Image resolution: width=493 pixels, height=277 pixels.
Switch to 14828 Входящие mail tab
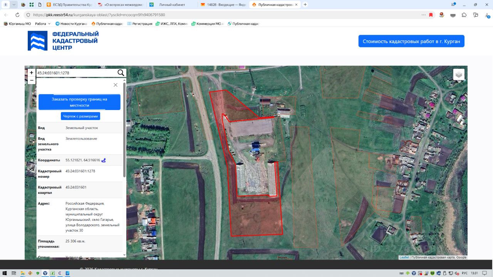tap(223, 5)
